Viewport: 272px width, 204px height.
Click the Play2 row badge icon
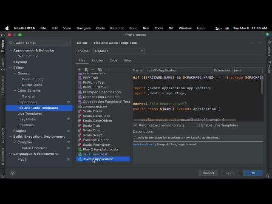(x=69, y=159)
